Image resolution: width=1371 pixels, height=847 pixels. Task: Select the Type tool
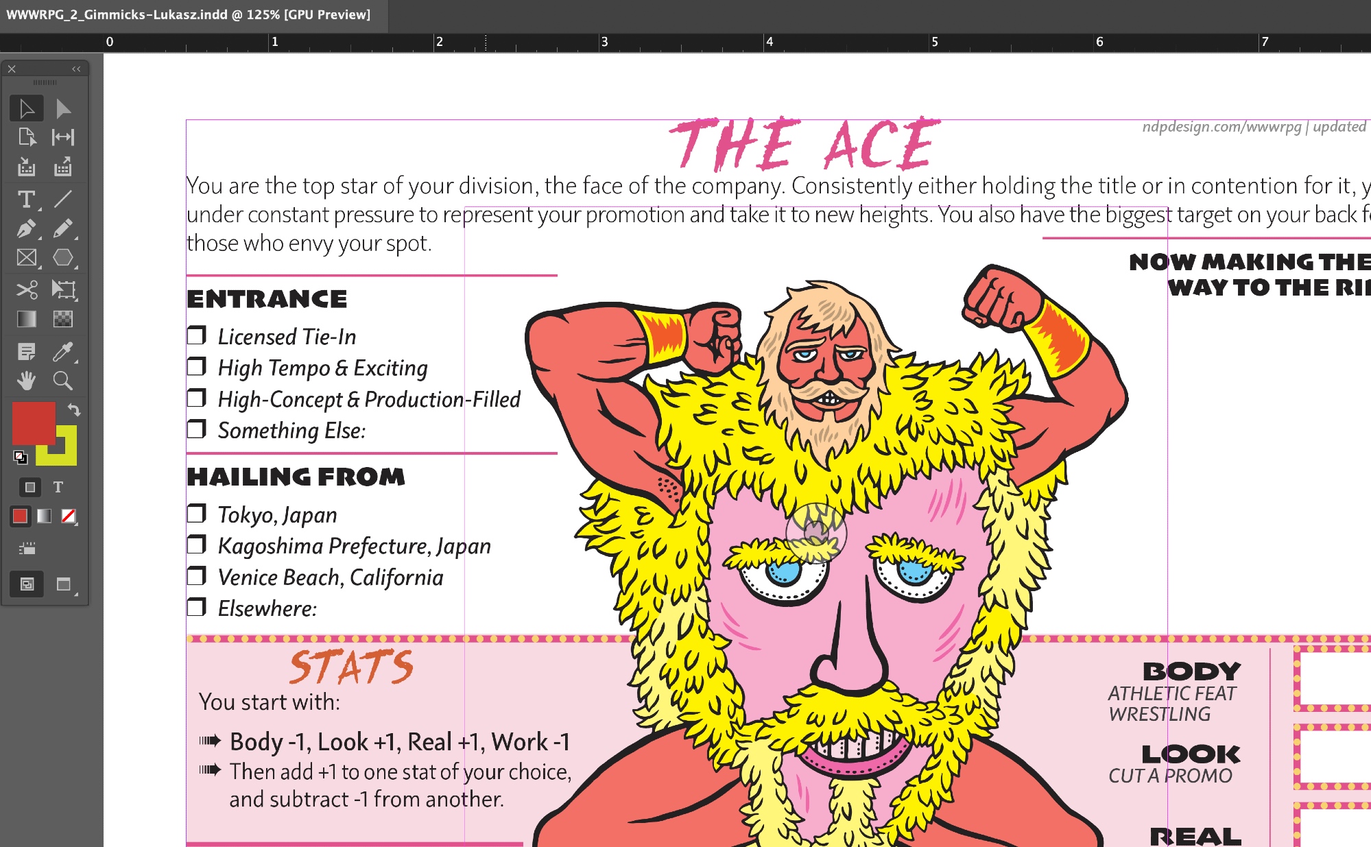pos(27,199)
